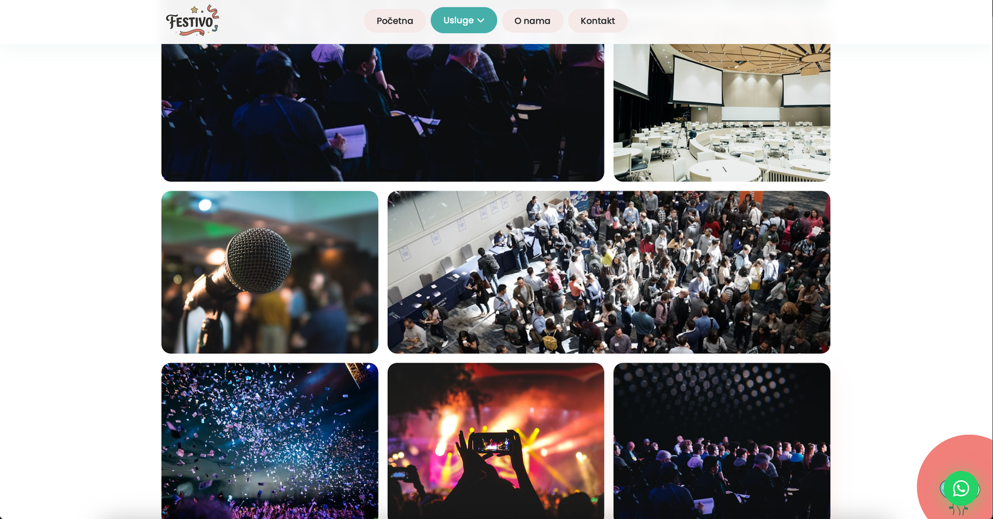Screen dimensions: 993x519
Task: Open the O nama page
Action: pyautogui.click(x=532, y=20)
